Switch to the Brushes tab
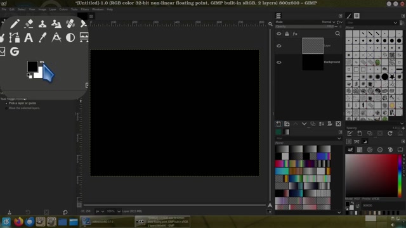The image size is (406, 228). pos(349,16)
